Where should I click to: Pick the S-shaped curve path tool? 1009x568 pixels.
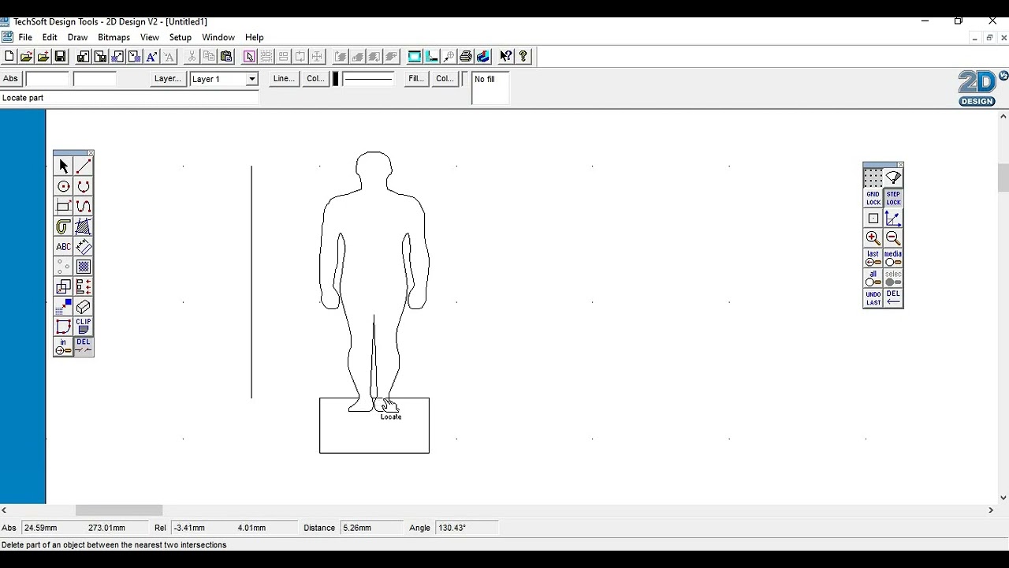[84, 207]
